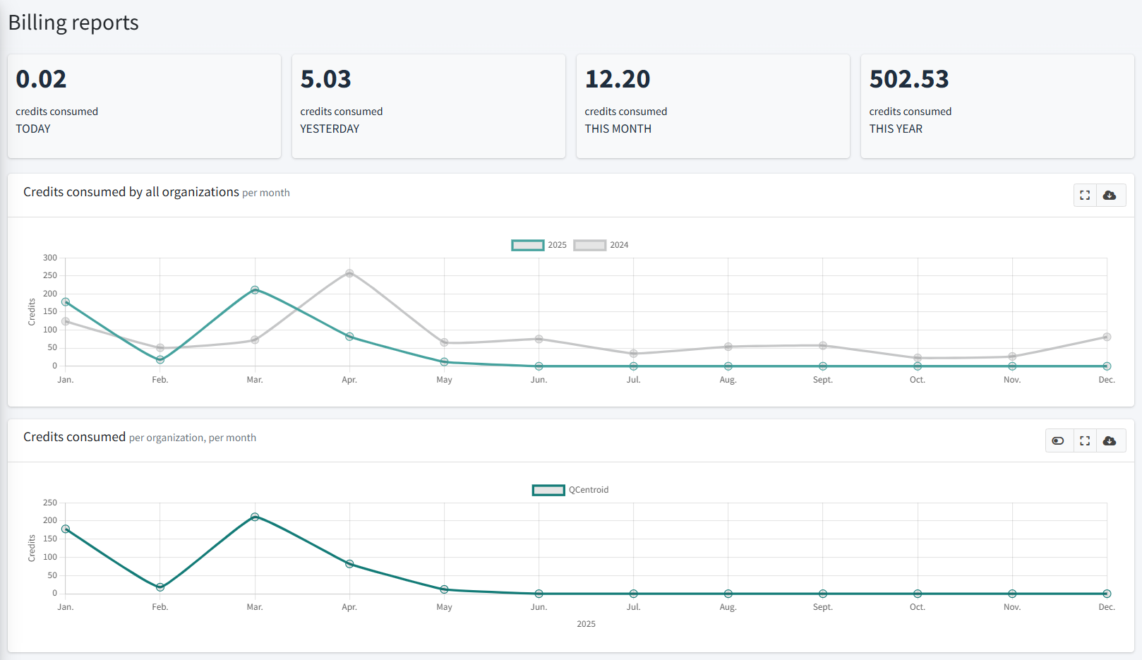Click the 2024 December data point
Viewport: 1142px width, 660px height.
[1107, 337]
